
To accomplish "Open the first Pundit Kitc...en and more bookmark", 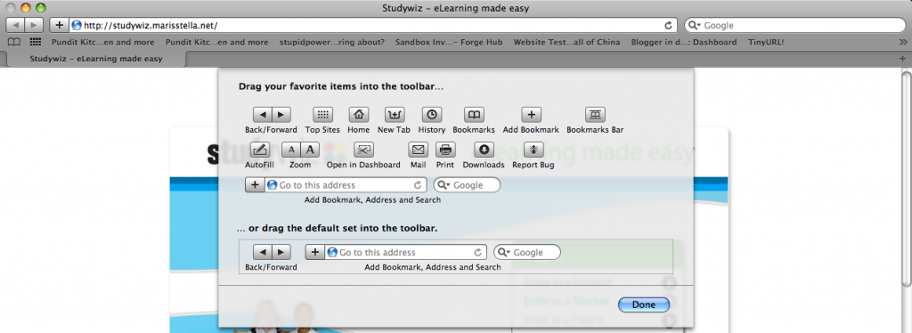I will [103, 42].
